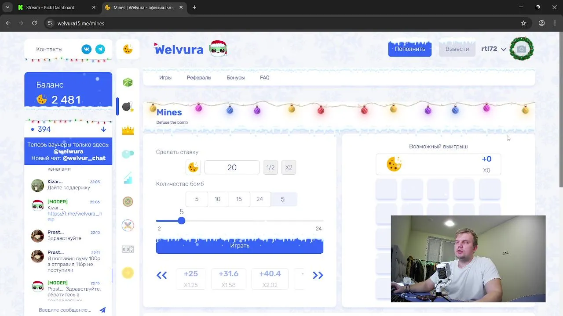This screenshot has height=316, width=563.
Task: Click the +31.6 X1.58 multiplier card
Action: [228, 279]
